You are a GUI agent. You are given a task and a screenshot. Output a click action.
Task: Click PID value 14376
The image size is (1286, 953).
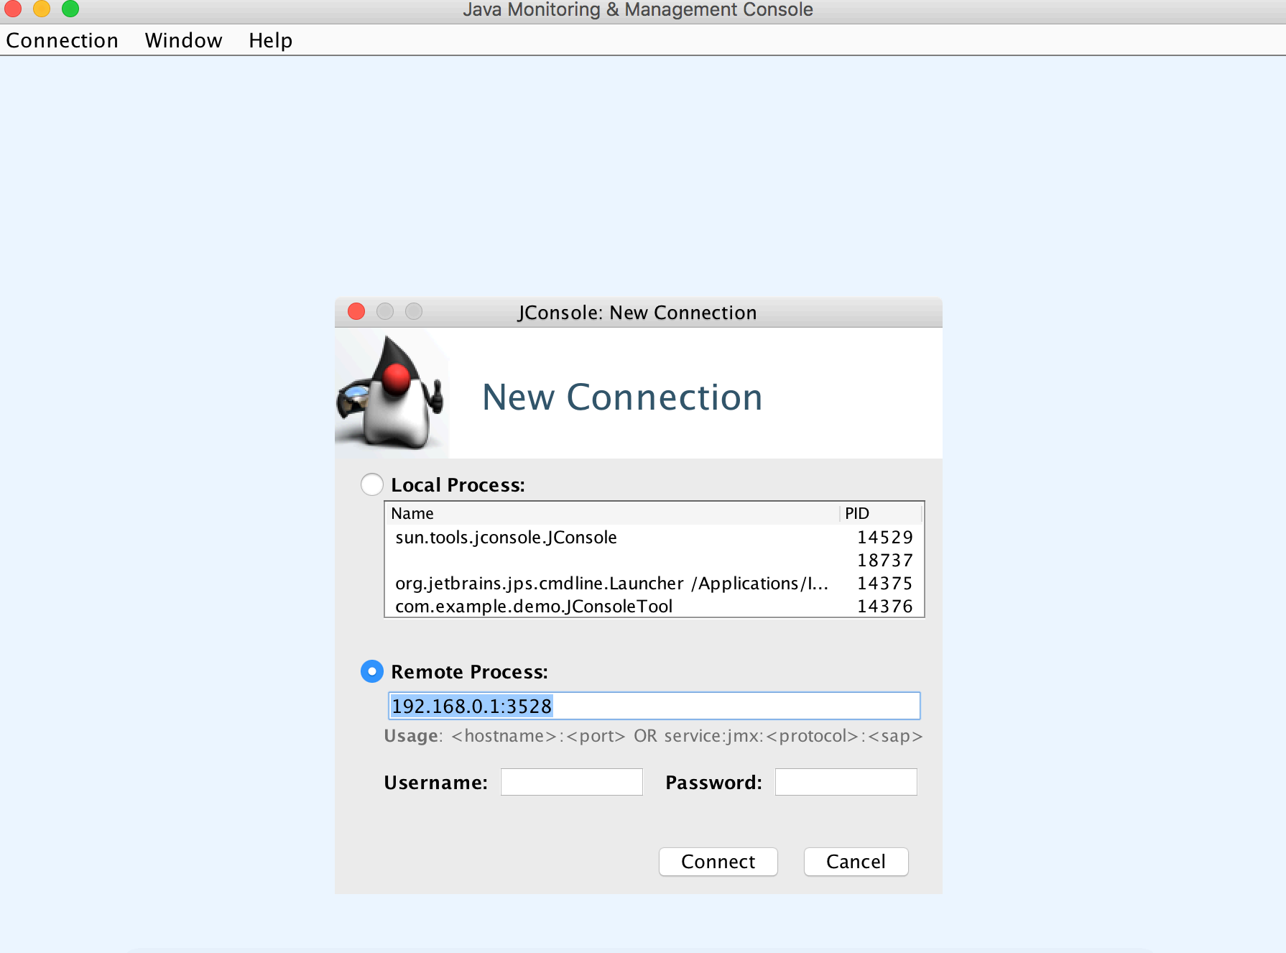click(884, 606)
